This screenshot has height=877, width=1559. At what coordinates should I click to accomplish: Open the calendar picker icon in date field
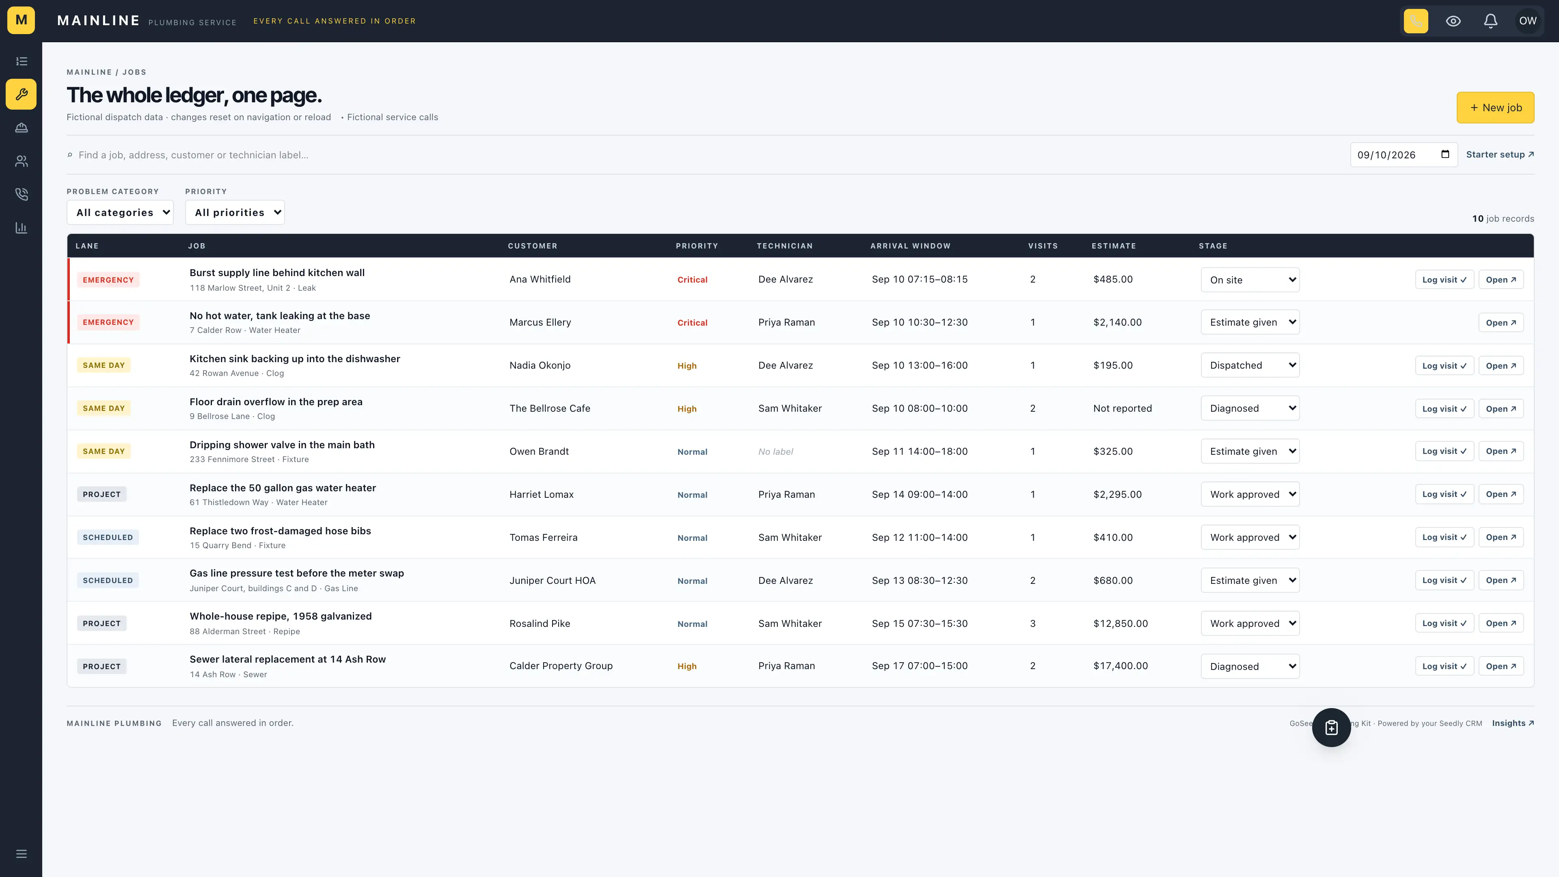click(x=1445, y=154)
